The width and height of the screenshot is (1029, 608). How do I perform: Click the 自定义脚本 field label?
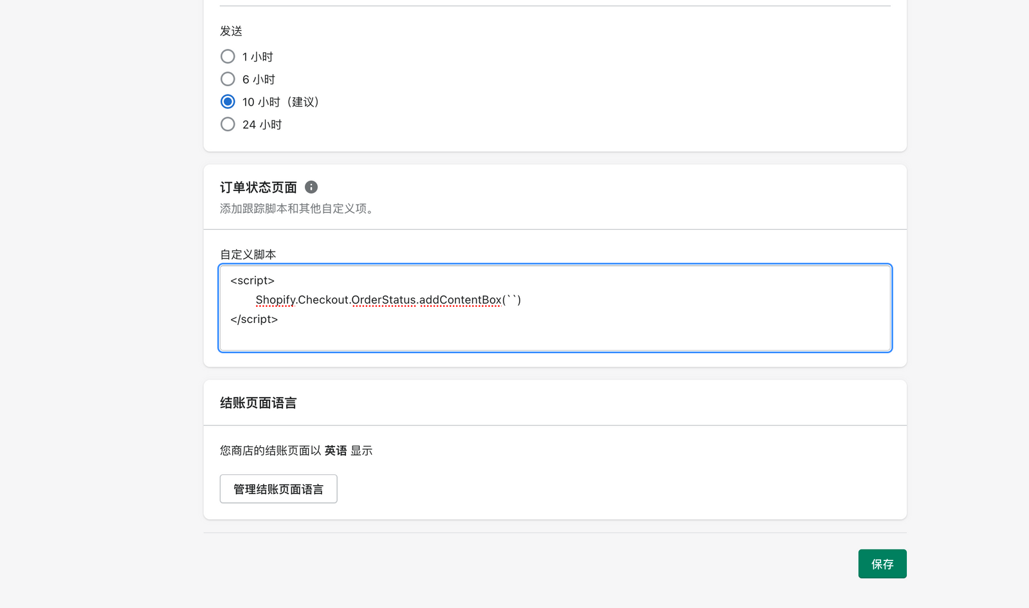(x=248, y=253)
